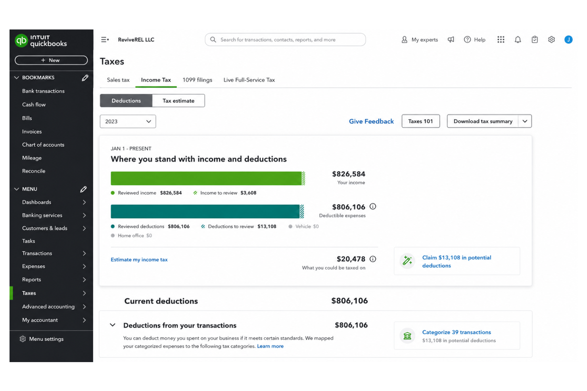Open the megaphone announcements icon
587x391 pixels.
click(451, 40)
